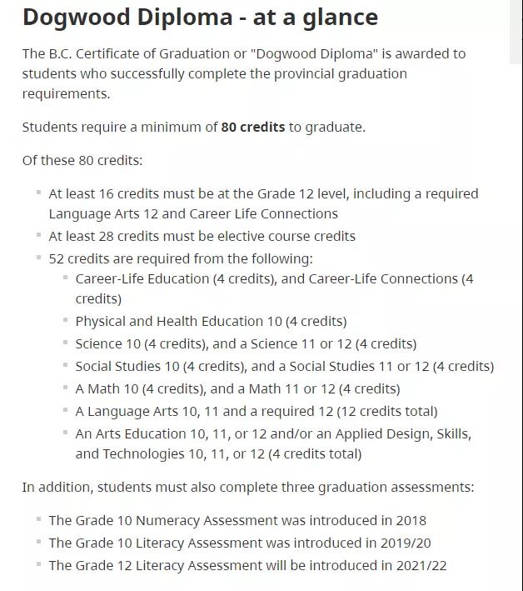Viewport: 523px width, 591px height.
Task: Click the "A Math 10" requirement line
Action: pyautogui.click(x=237, y=389)
